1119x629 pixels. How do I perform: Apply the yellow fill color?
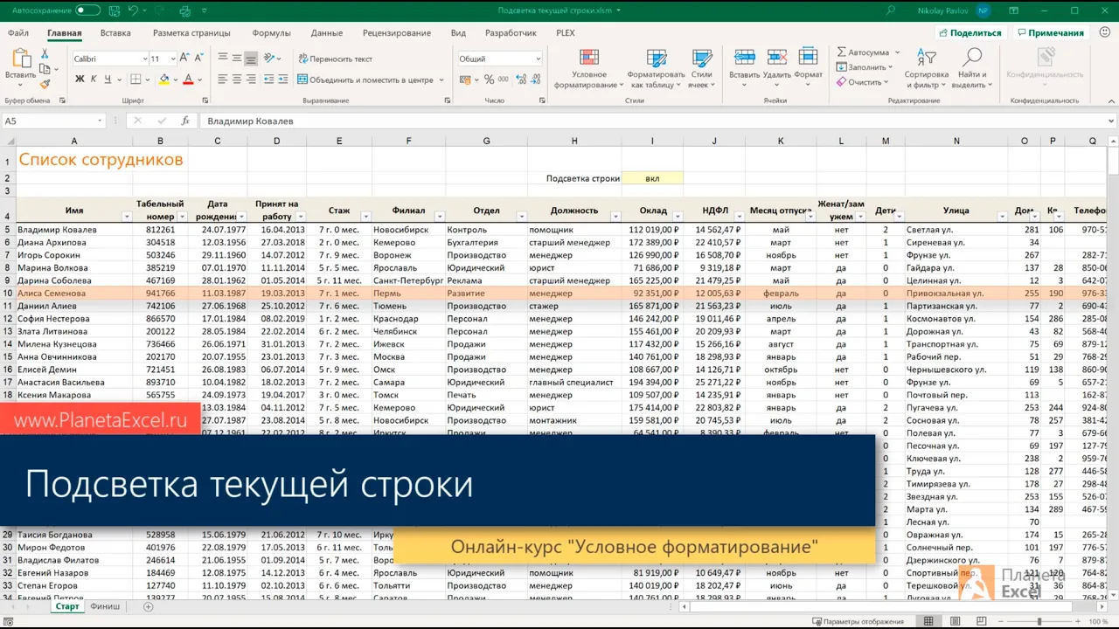click(163, 79)
